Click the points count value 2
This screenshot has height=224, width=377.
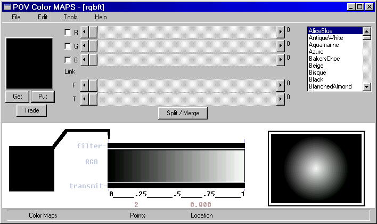[136, 205]
